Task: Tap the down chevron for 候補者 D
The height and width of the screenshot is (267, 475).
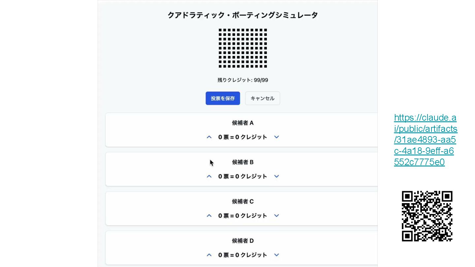Action: click(x=276, y=255)
